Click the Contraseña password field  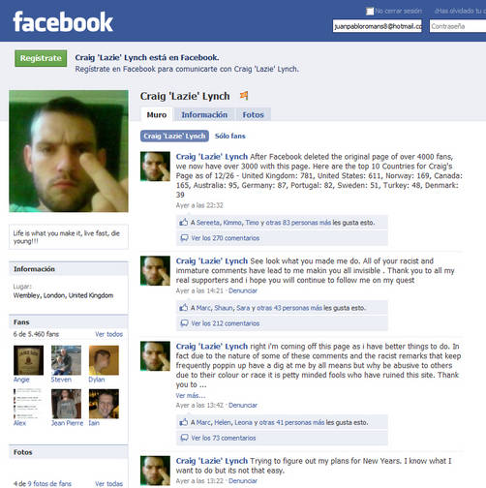tap(458, 26)
